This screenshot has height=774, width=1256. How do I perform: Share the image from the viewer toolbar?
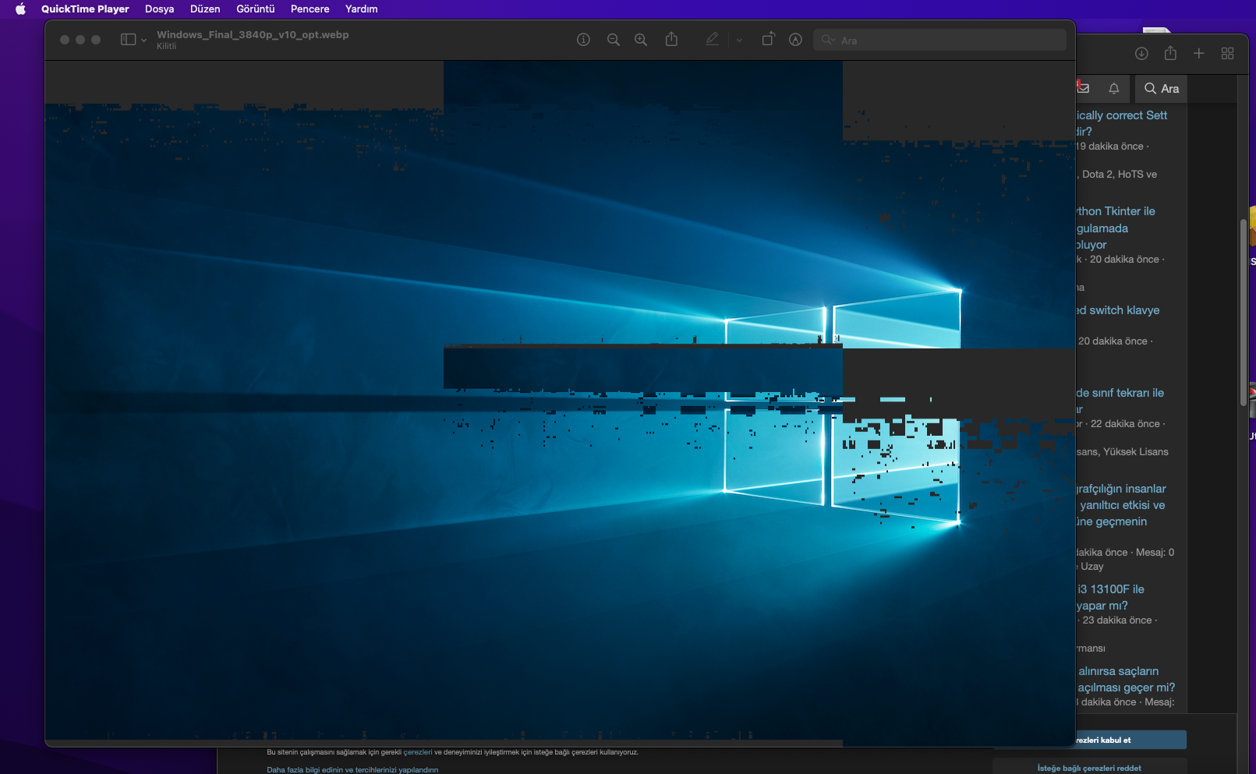coord(671,39)
